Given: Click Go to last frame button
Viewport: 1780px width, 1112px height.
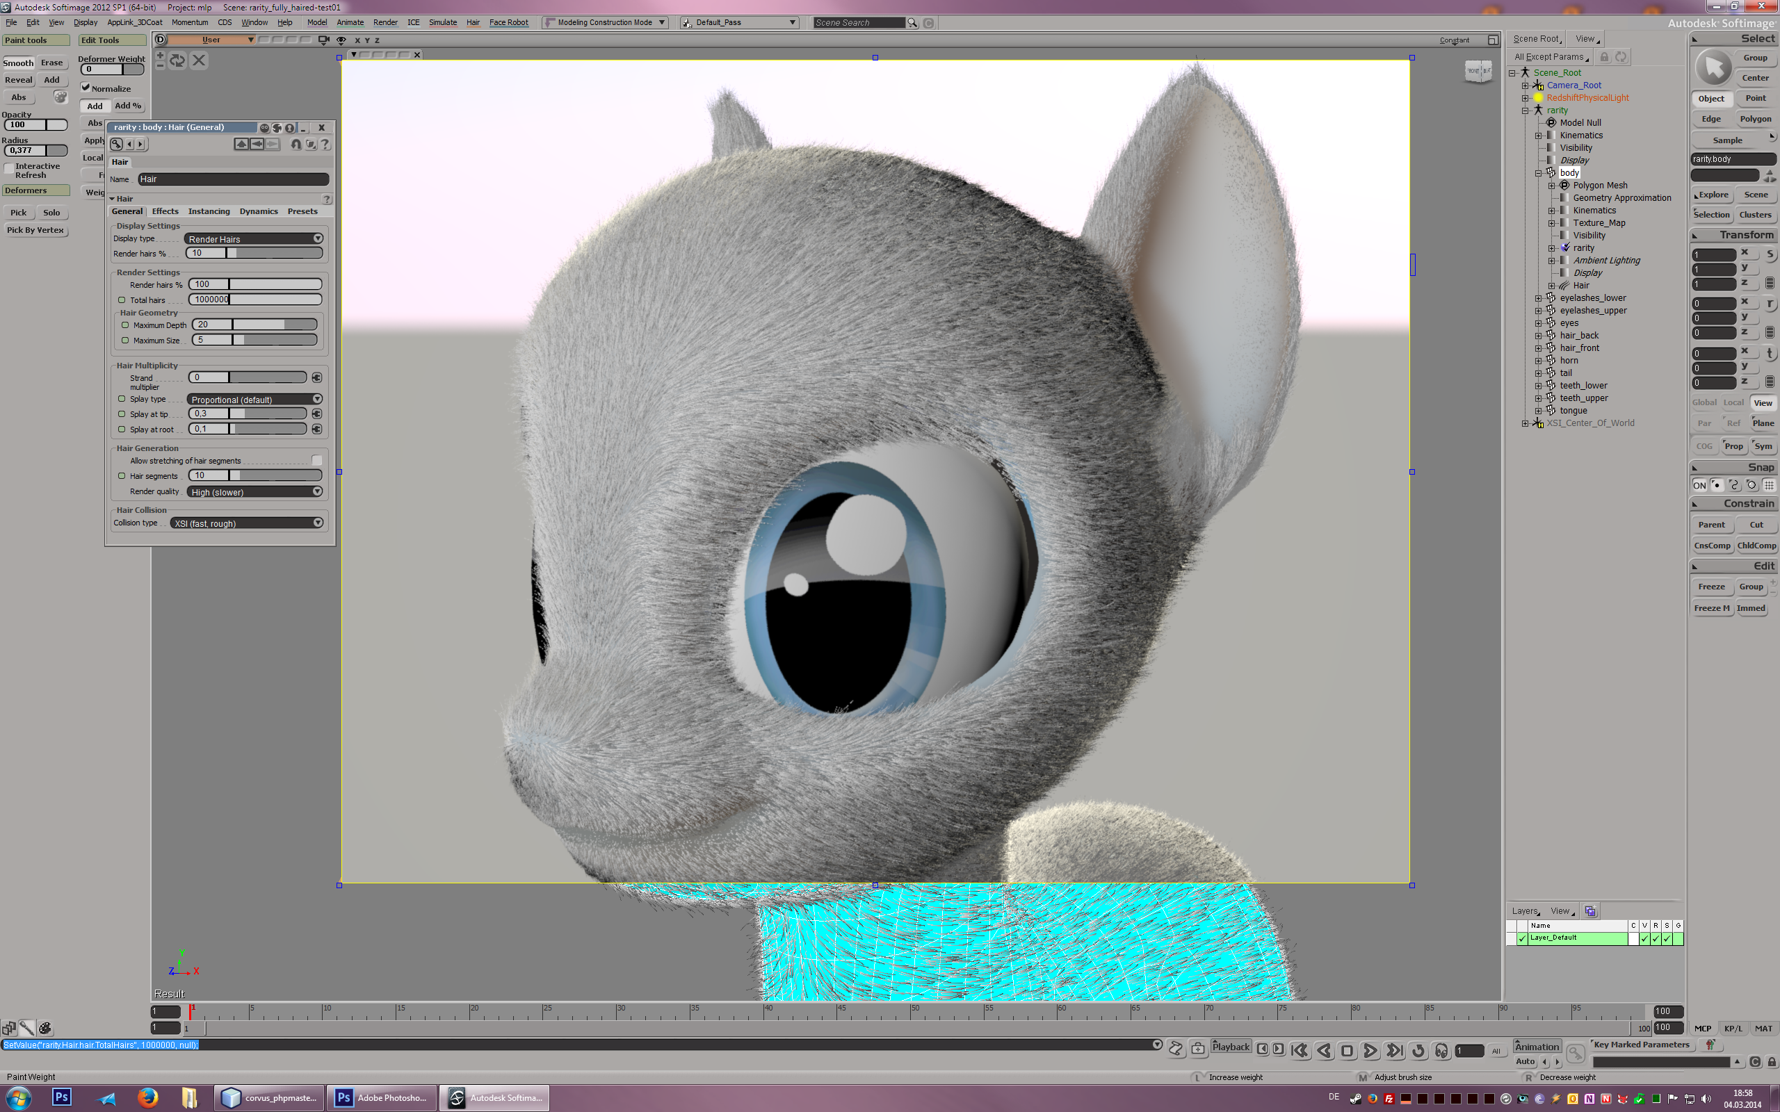Looking at the screenshot, I should pyautogui.click(x=1394, y=1051).
